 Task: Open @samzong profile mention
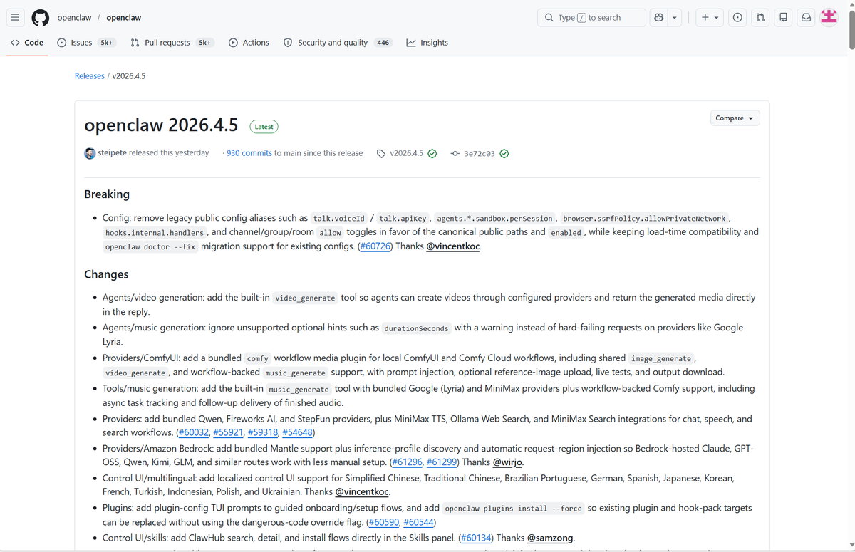click(x=550, y=538)
